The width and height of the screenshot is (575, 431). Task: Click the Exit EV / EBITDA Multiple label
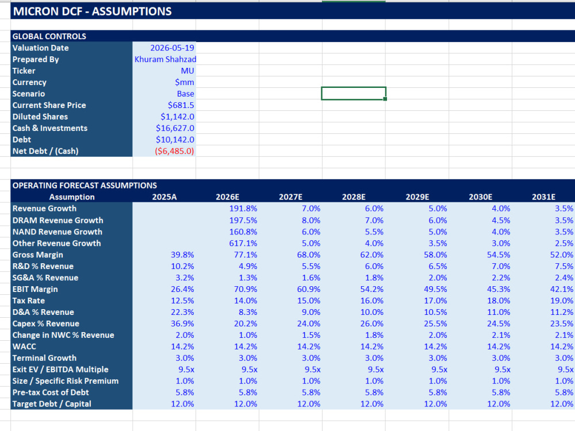click(x=60, y=370)
